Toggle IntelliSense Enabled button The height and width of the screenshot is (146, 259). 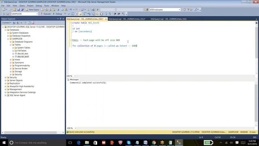tap(81, 14)
